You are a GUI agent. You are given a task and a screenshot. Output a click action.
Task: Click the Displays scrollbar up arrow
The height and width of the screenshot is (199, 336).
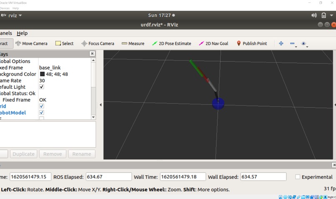pyautogui.click(x=93, y=60)
